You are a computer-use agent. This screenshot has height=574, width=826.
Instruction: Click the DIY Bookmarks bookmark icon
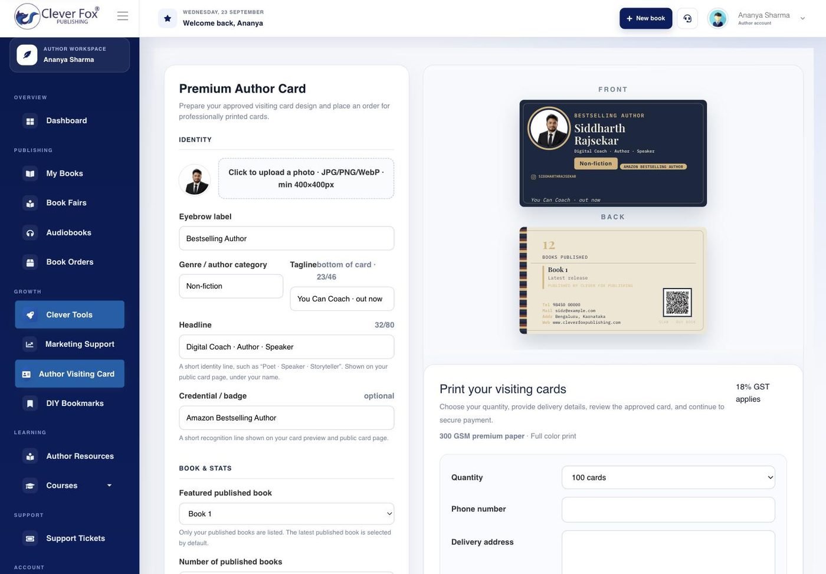coord(30,404)
